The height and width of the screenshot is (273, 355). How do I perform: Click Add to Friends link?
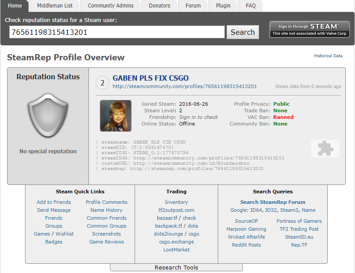point(54,202)
